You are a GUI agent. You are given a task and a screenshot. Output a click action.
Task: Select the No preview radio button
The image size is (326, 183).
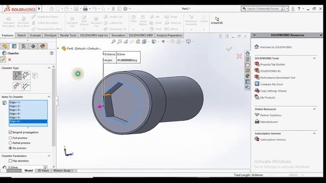[10, 148]
